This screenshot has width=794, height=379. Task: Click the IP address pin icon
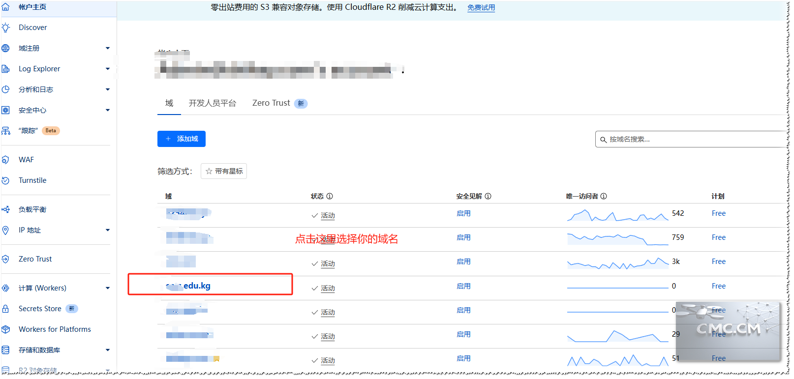5,230
